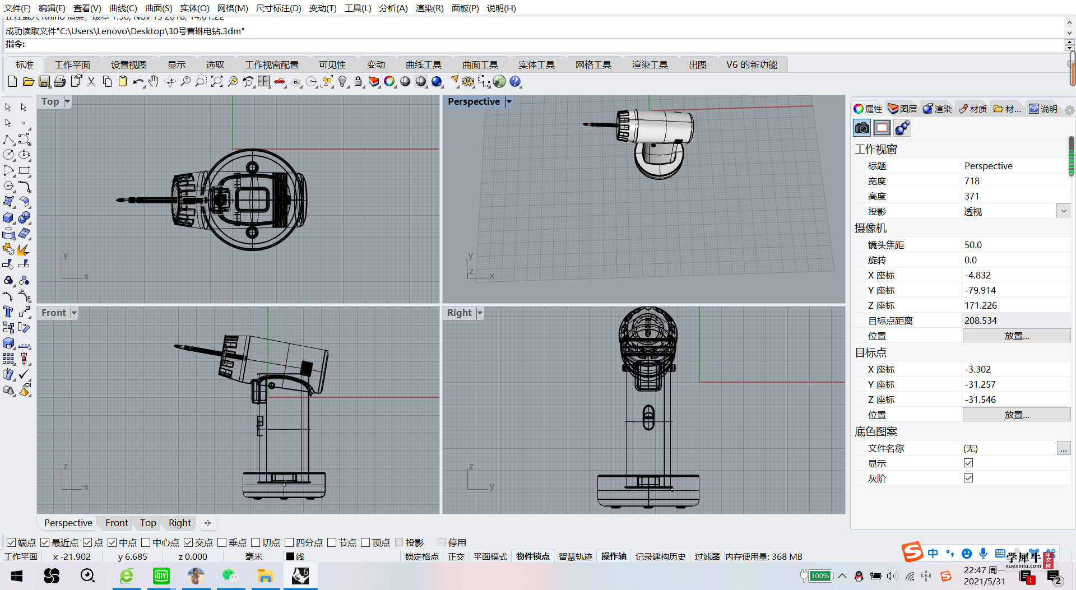1076x590 pixels.
Task: Toggle the 最近点 object snap checkbox
Action: coord(45,542)
